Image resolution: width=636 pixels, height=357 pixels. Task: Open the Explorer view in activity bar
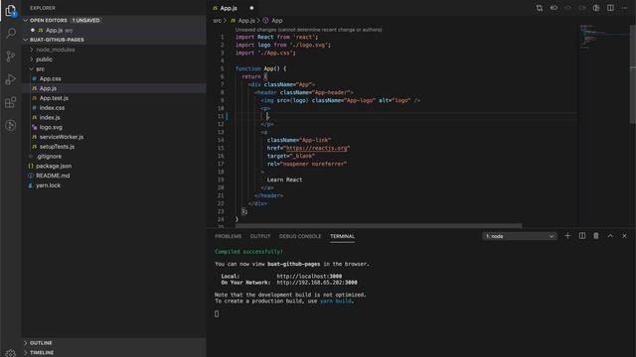tap(11, 11)
